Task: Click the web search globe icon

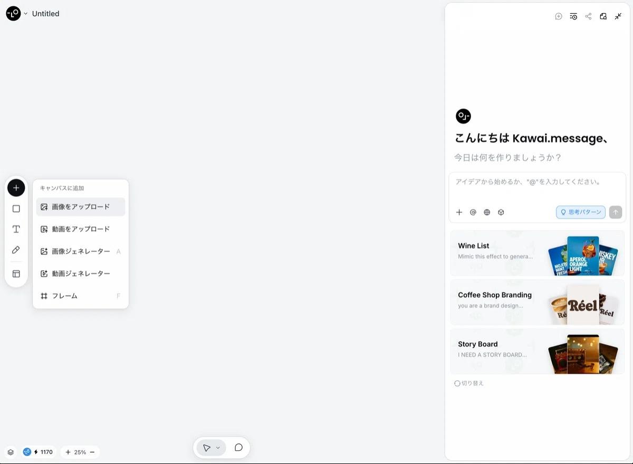Action: click(487, 212)
